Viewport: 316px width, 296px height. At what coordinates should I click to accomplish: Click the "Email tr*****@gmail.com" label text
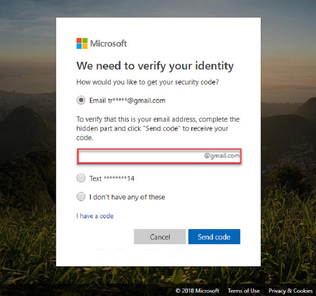(x=127, y=100)
